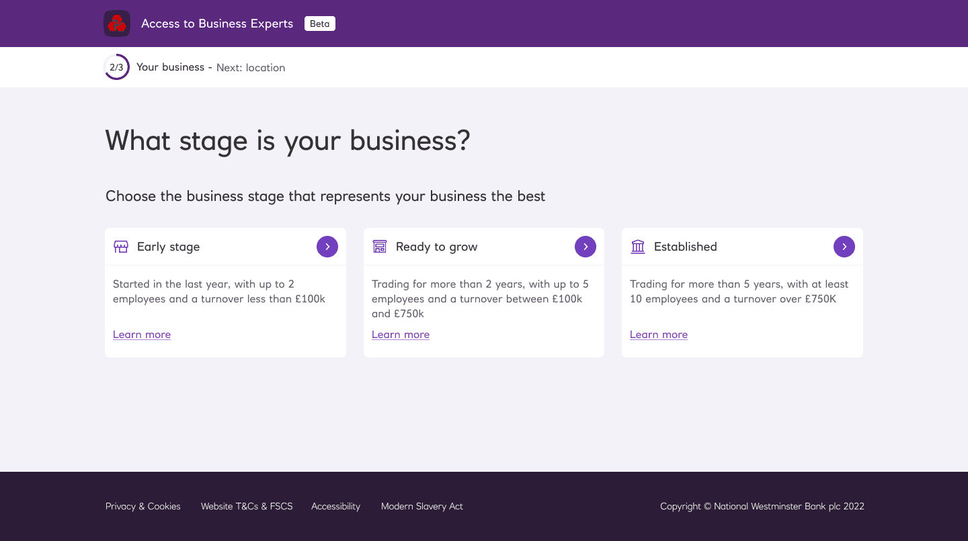Open the Accessibility footer link
Viewport: 968px width, 541px height.
coord(335,506)
